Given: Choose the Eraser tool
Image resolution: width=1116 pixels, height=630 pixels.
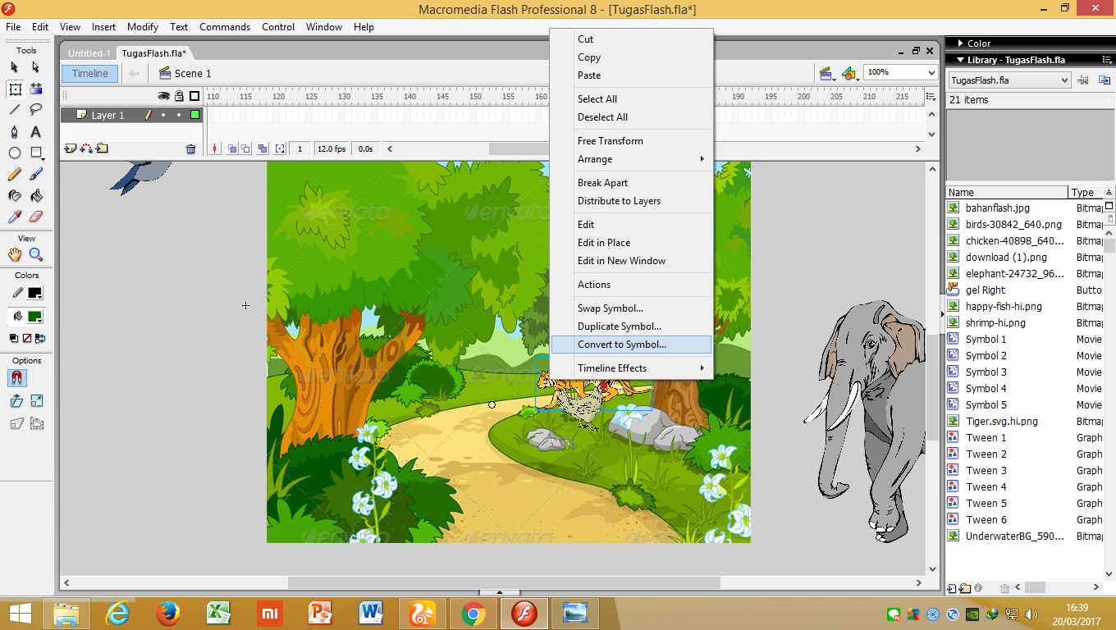Looking at the screenshot, I should (36, 217).
